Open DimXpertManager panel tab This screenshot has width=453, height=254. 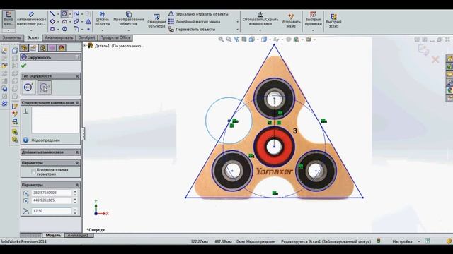52,48
